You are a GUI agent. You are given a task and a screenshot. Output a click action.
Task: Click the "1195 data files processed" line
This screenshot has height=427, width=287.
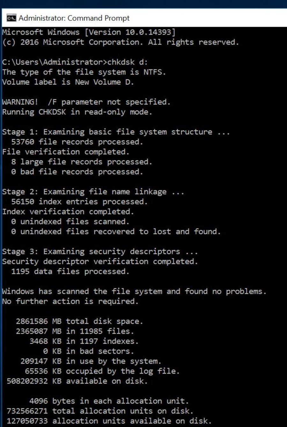(x=70, y=271)
